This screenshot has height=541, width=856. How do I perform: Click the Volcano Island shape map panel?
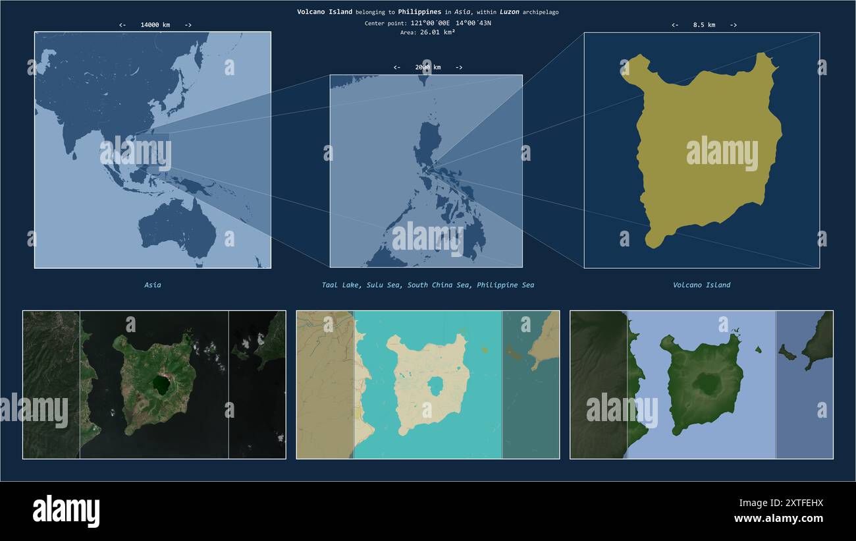coord(702,150)
